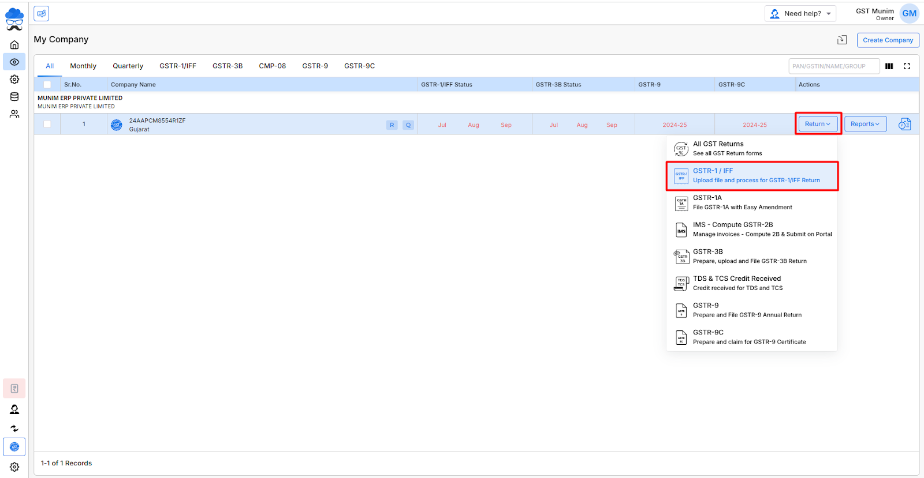
Task: Click the import icon beside Create Company
Action: (842, 40)
